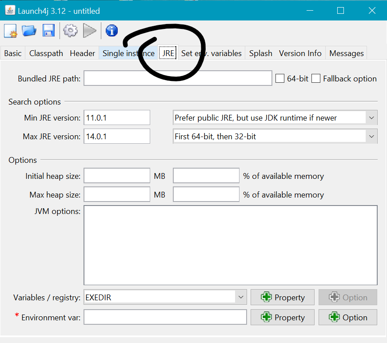Screen dimensions: 387x343
Task: Click the disabled Option button beside Variables / registry
Action: pyautogui.click(x=348, y=297)
